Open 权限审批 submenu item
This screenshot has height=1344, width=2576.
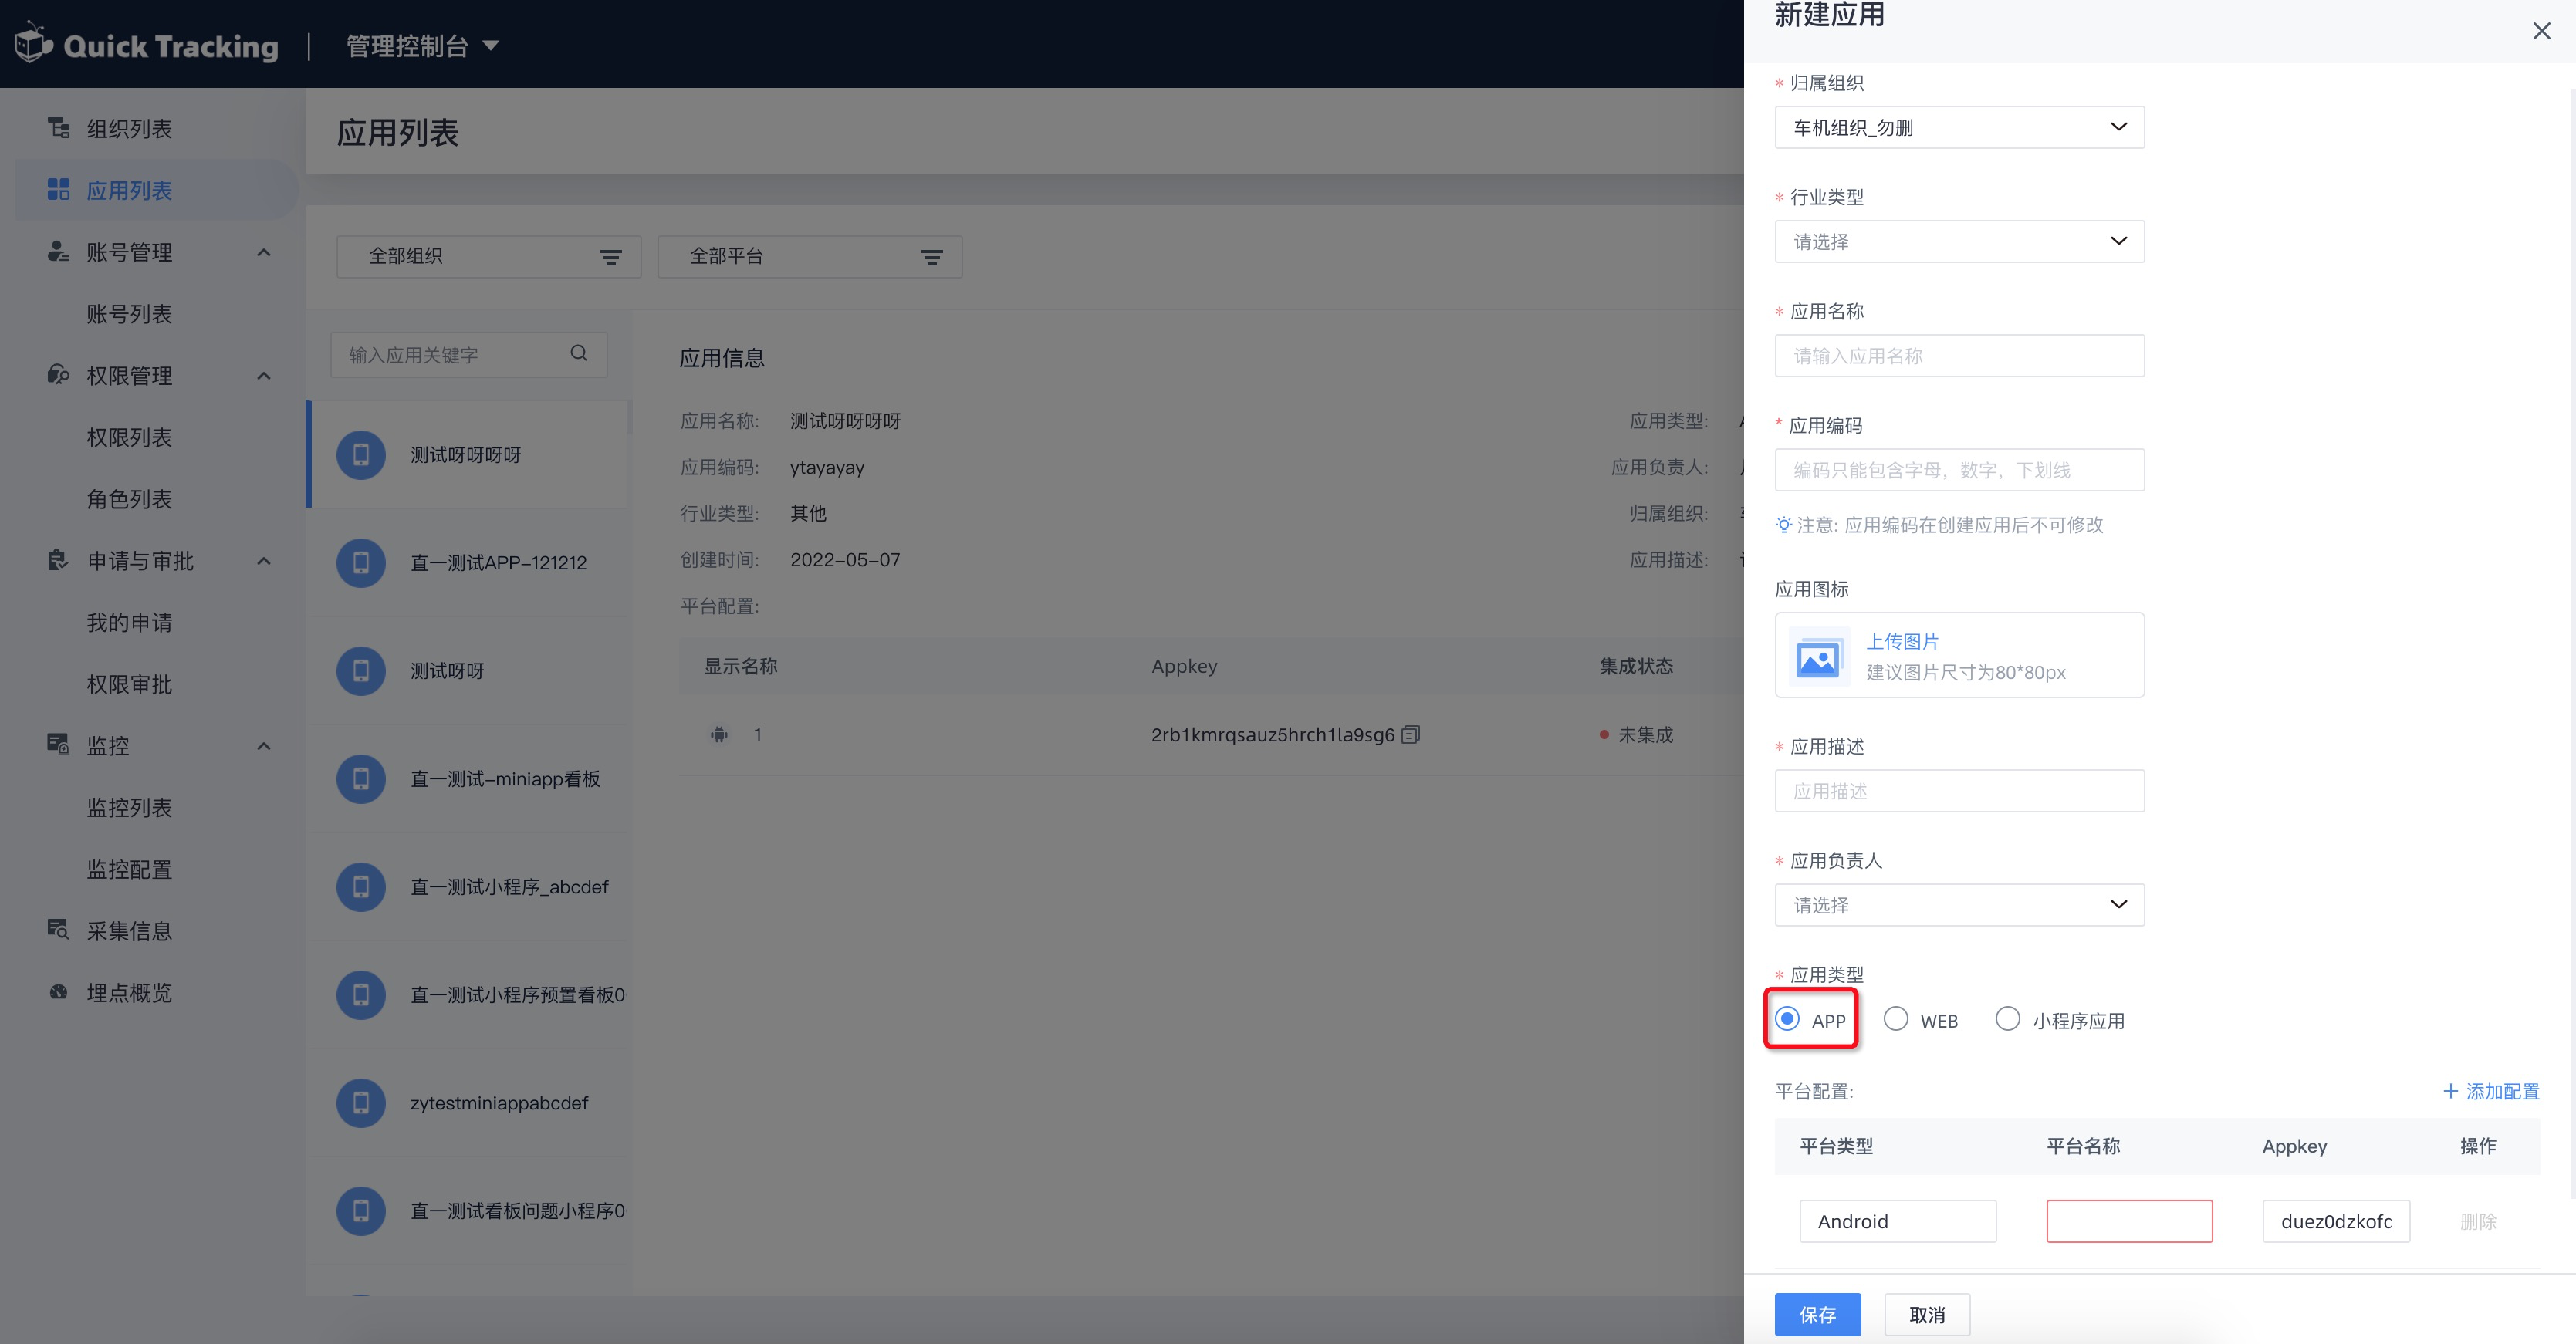click(129, 684)
